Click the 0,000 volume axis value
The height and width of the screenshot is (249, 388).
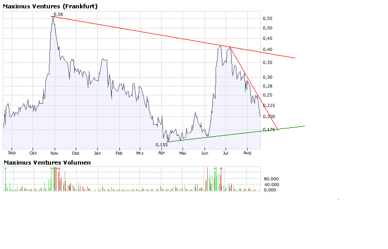click(x=270, y=190)
